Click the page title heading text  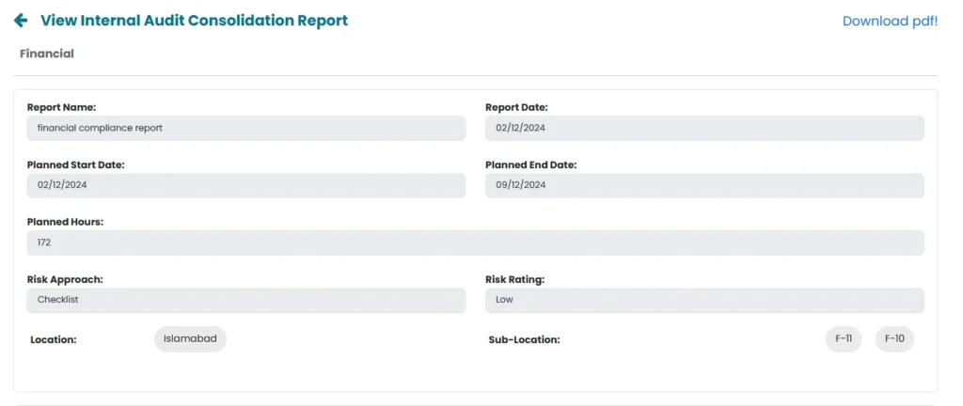click(x=194, y=21)
